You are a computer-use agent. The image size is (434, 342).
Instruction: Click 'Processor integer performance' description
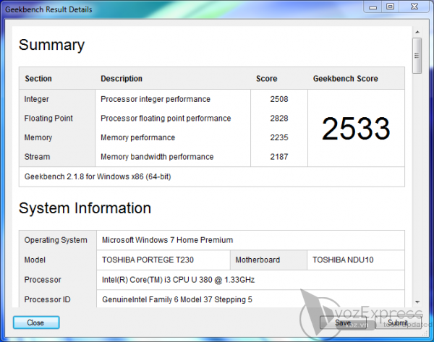[x=156, y=99]
